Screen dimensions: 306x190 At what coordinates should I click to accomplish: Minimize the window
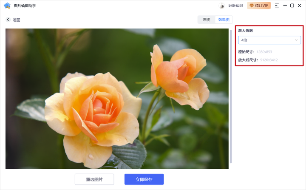pyautogui.click(x=285, y=6)
